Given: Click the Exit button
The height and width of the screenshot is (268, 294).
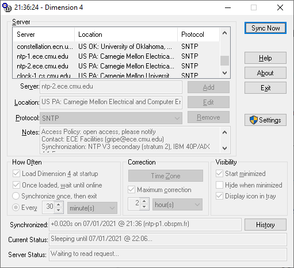Looking at the screenshot, I should 265,88.
